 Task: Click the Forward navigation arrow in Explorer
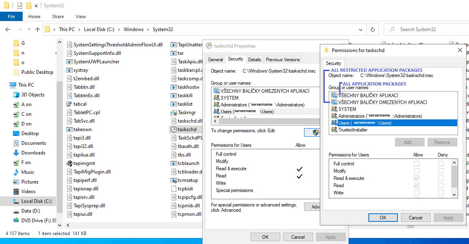coord(20,29)
